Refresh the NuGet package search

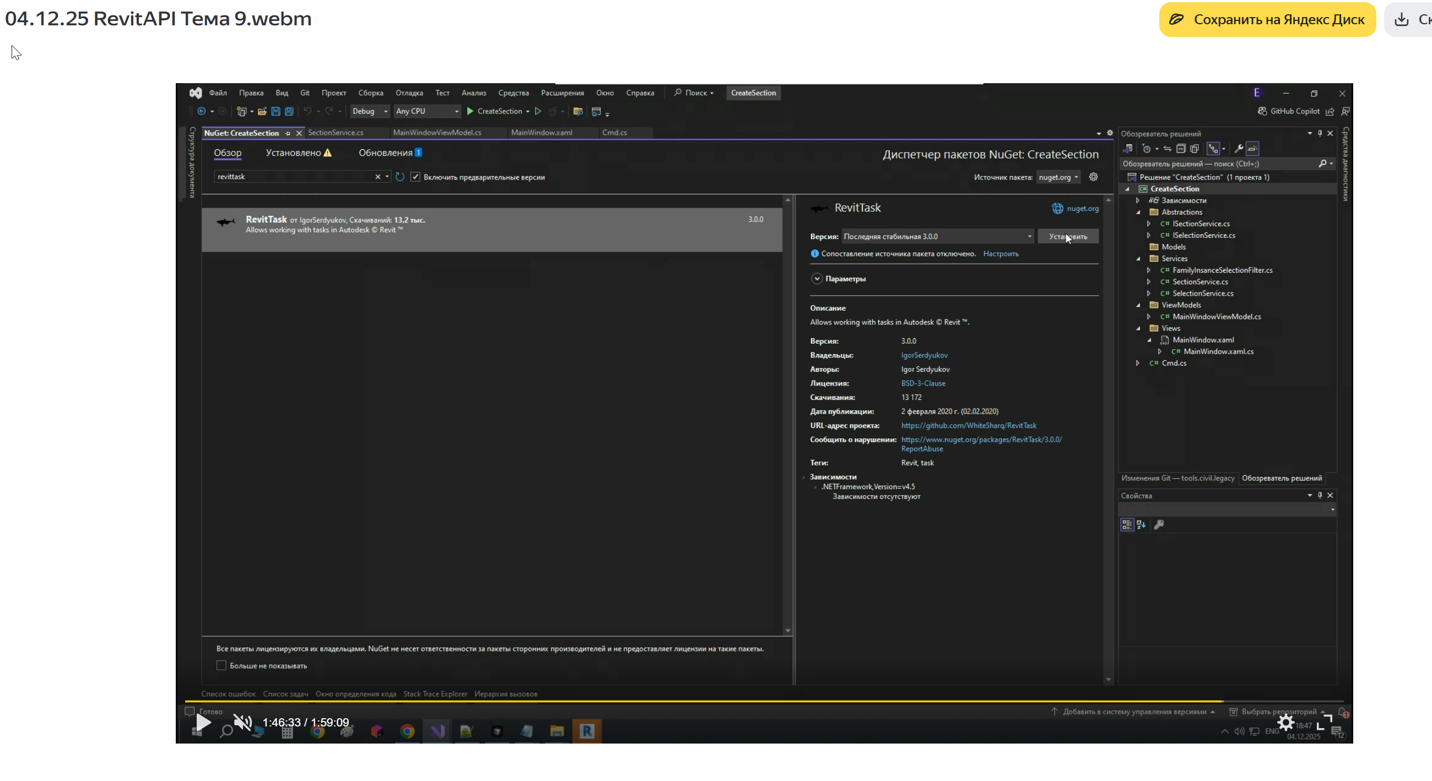pyautogui.click(x=399, y=177)
